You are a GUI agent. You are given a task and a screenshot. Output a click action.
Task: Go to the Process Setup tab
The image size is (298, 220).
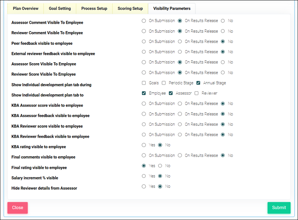pos(94,8)
